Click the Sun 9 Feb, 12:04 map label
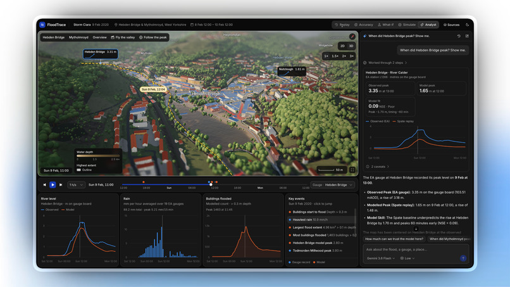Viewport: 510px width, 287px height. tap(153, 89)
